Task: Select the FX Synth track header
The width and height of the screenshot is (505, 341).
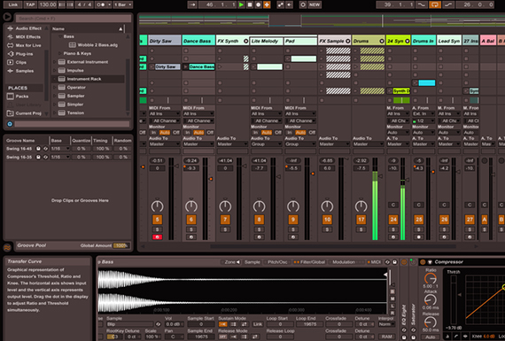Action: (x=232, y=41)
